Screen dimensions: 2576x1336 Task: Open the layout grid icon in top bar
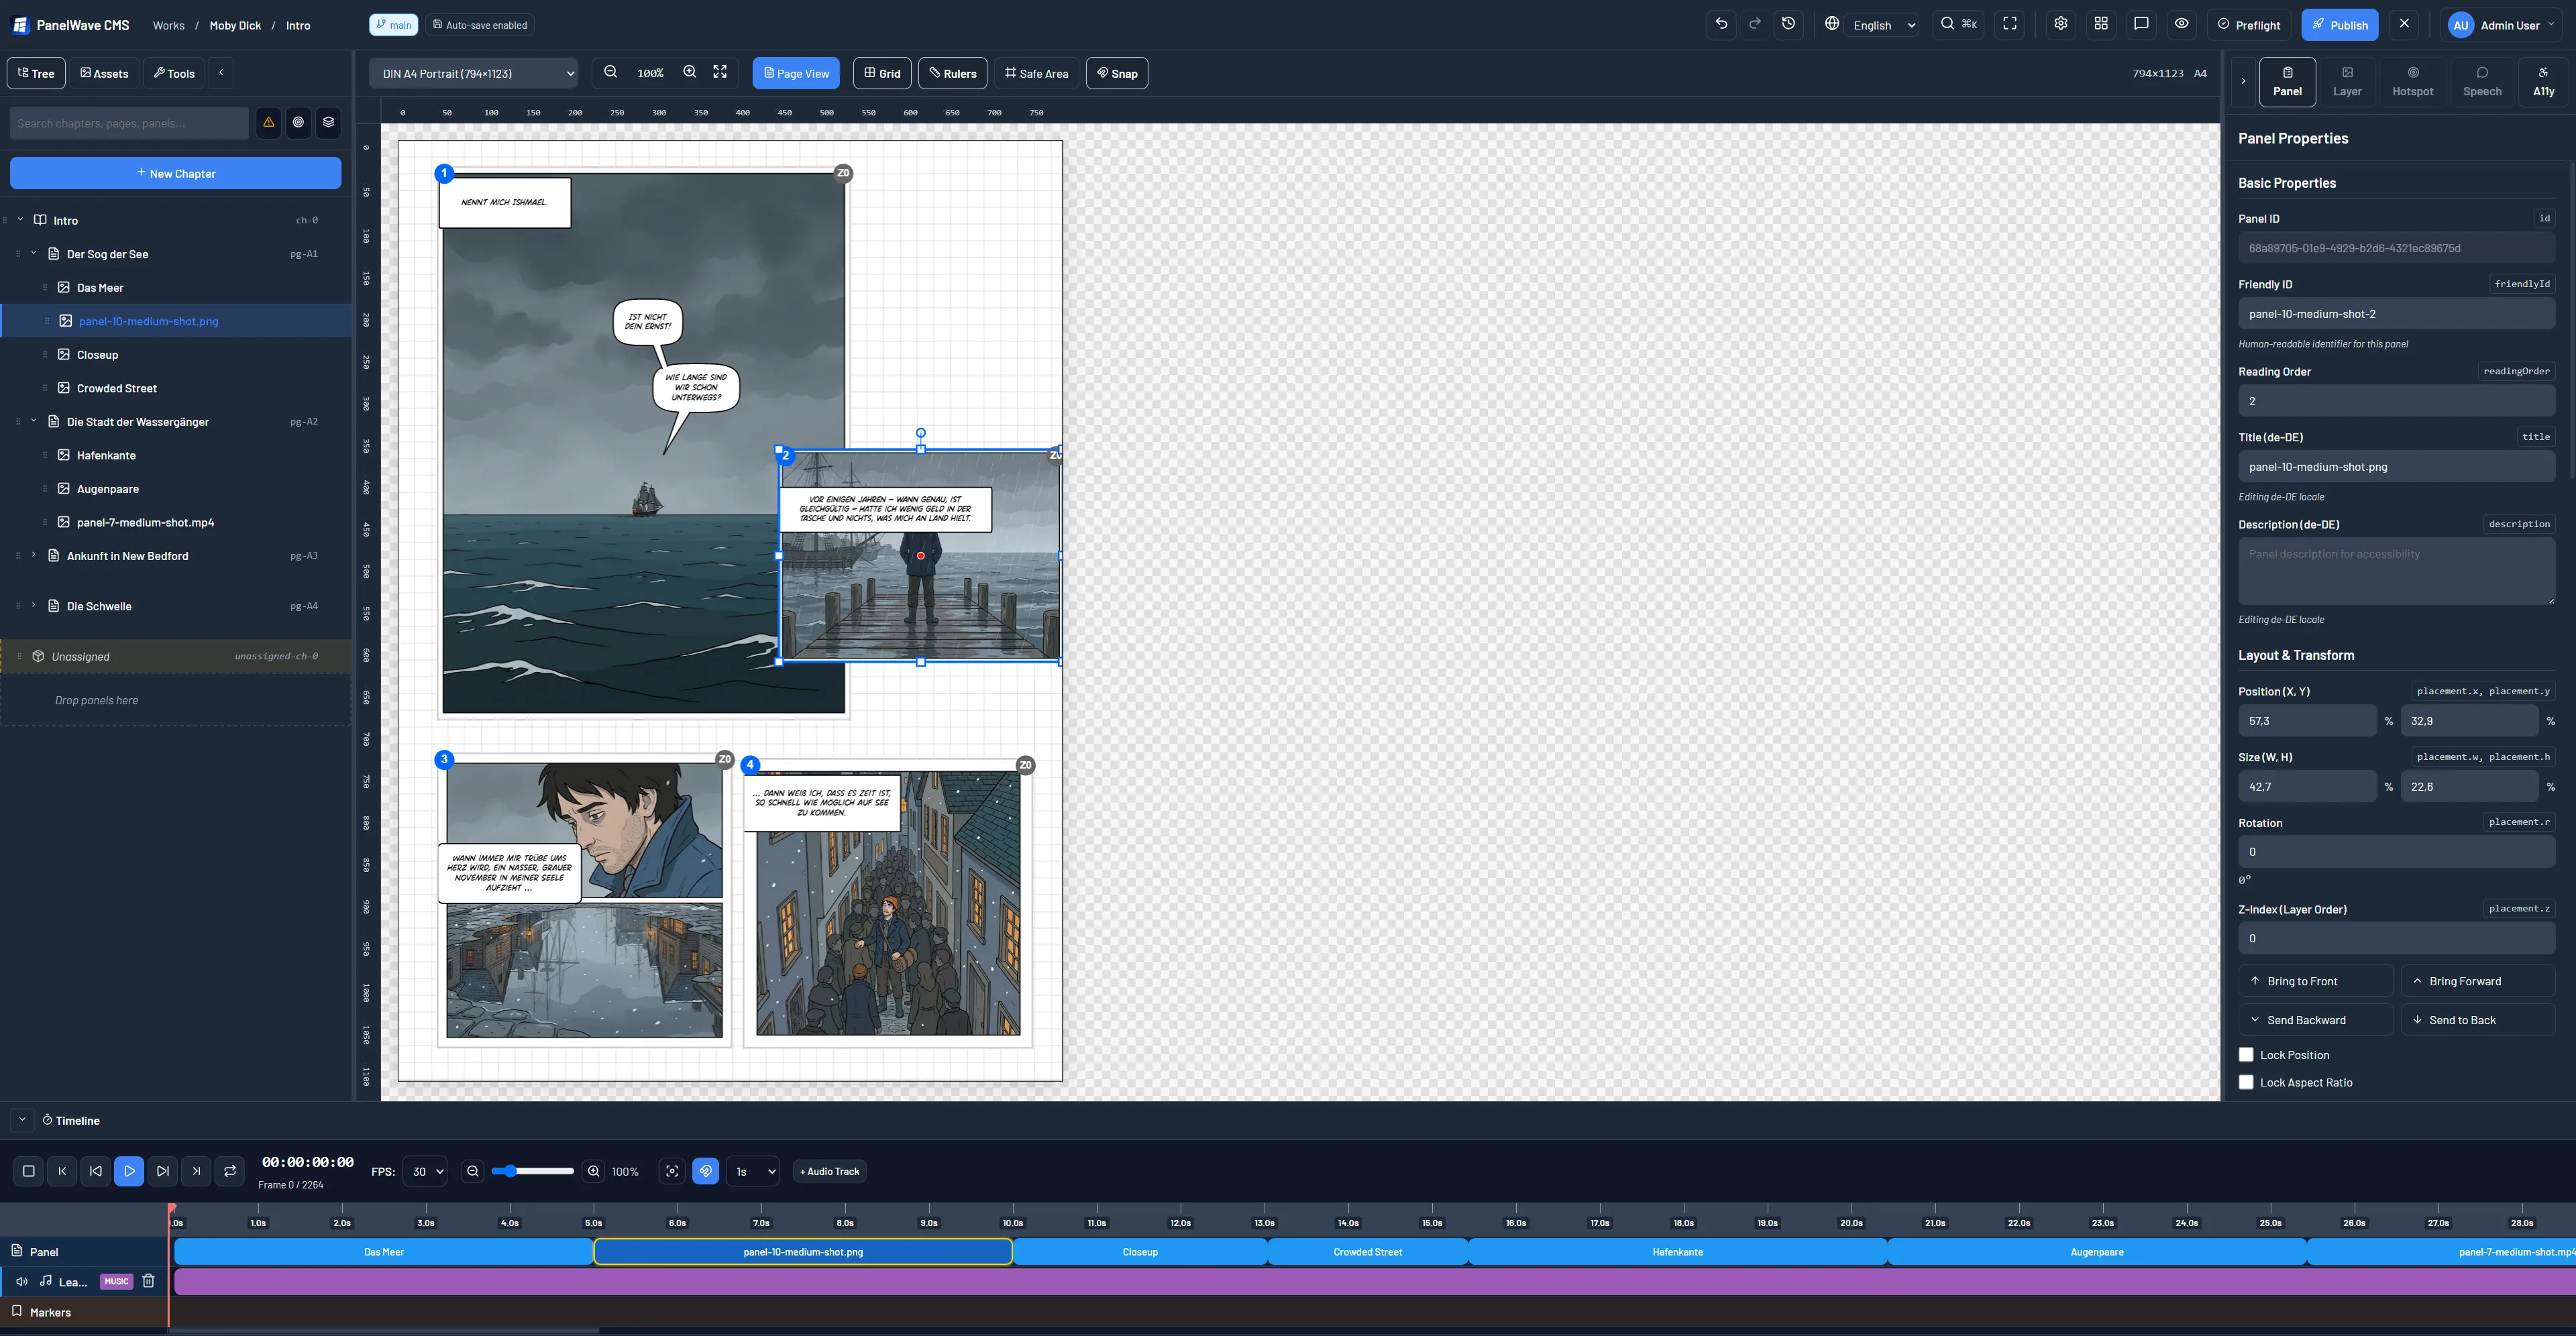(2101, 24)
